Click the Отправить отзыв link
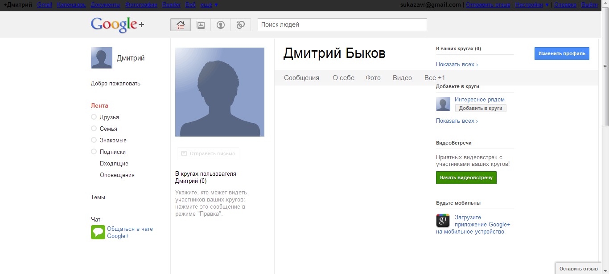 tap(488, 5)
